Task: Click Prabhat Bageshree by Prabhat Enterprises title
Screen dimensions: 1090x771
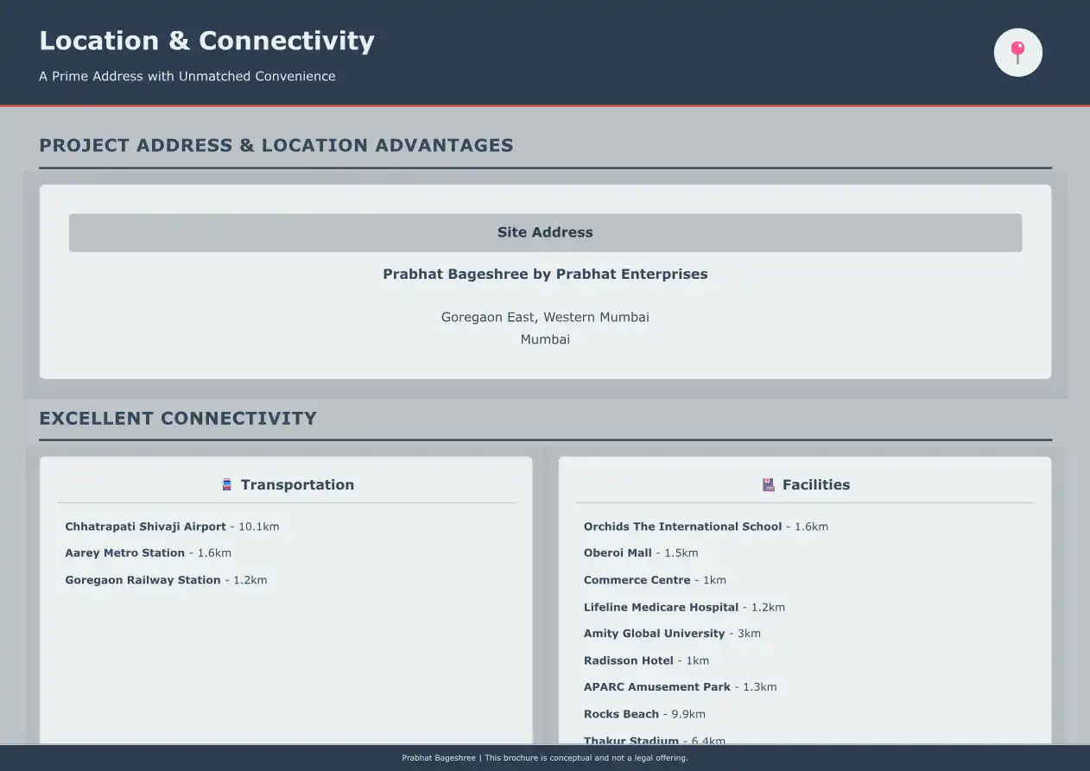Action: [x=545, y=275]
